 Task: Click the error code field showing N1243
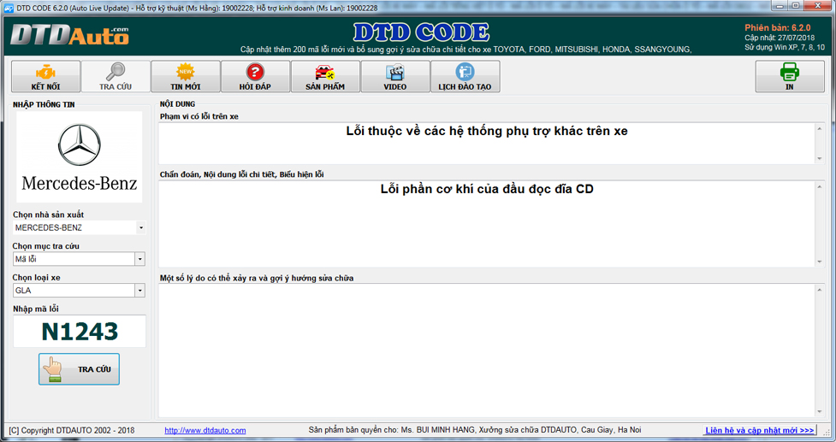80,331
